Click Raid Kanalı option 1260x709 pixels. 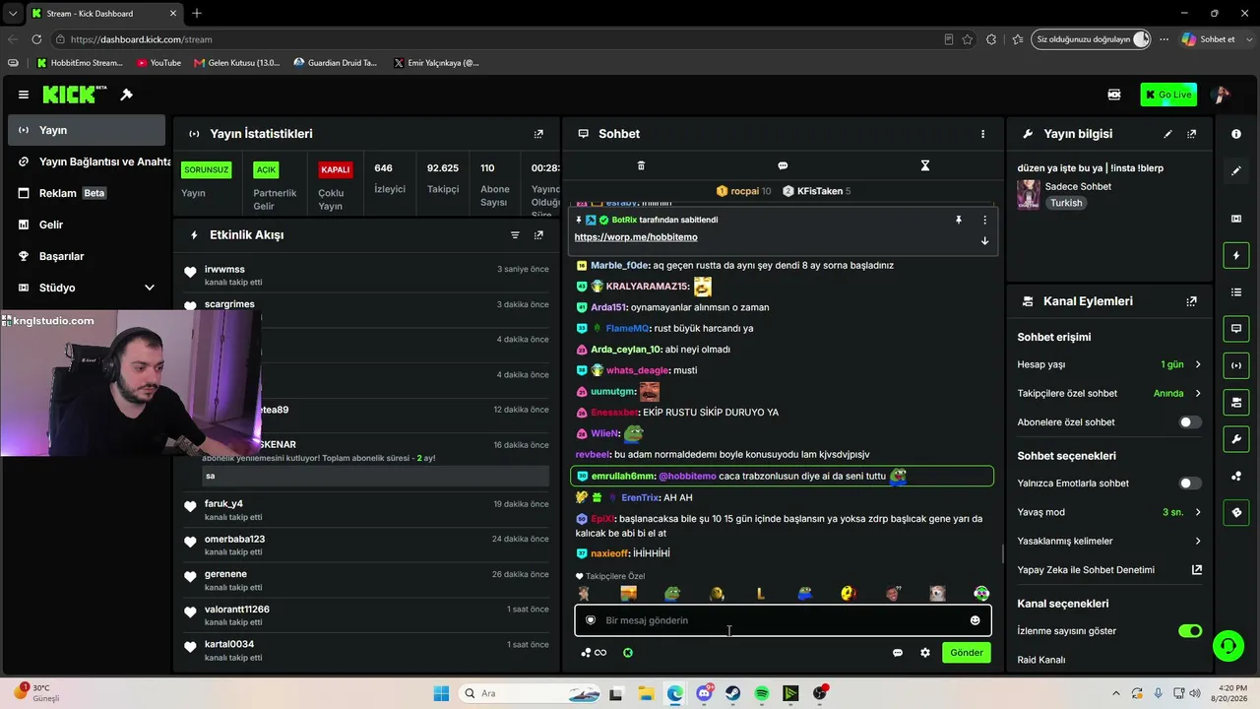(1041, 660)
